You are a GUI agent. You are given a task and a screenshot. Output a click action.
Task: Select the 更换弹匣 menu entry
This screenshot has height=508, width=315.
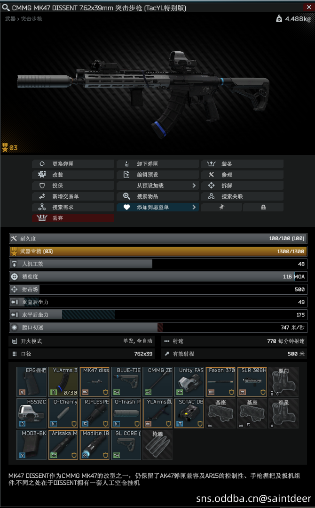point(73,164)
